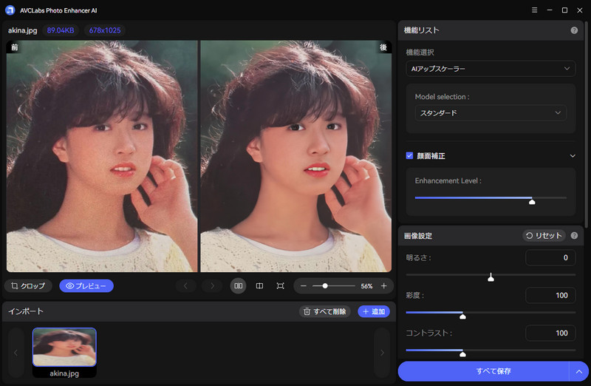Minimize the AVCLabs window
Viewport: 591px width, 386px height.
click(x=550, y=10)
